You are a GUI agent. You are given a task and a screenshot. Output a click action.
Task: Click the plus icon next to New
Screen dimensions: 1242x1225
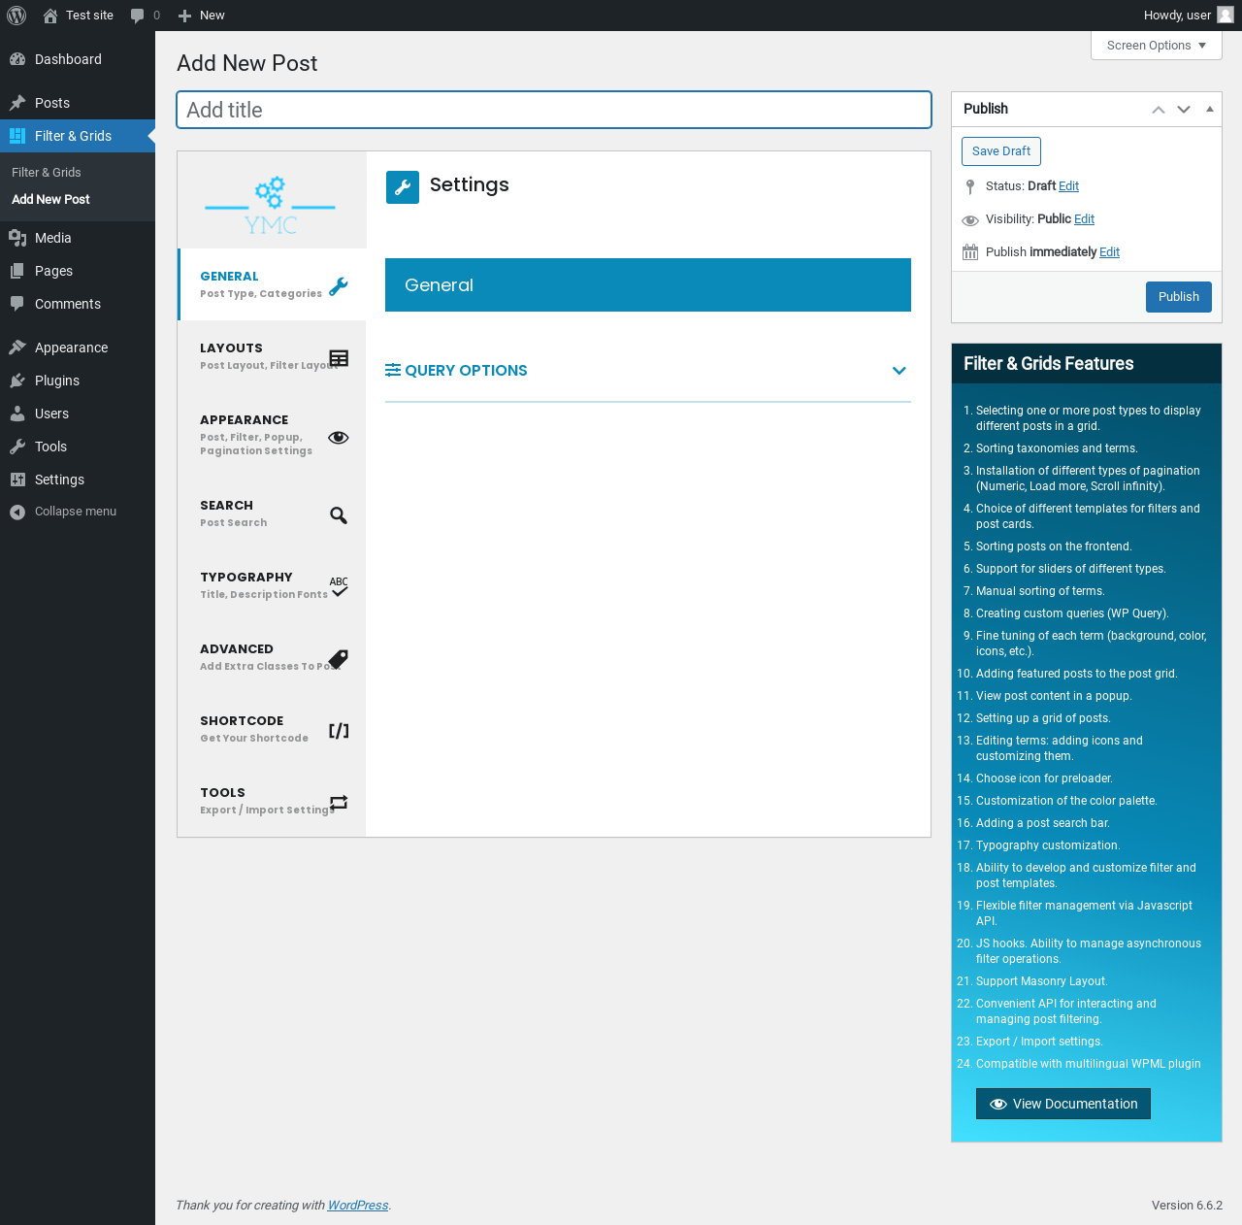(185, 16)
